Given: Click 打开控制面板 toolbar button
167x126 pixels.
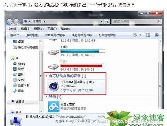Looking at the screenshot, I should tap(107, 35).
